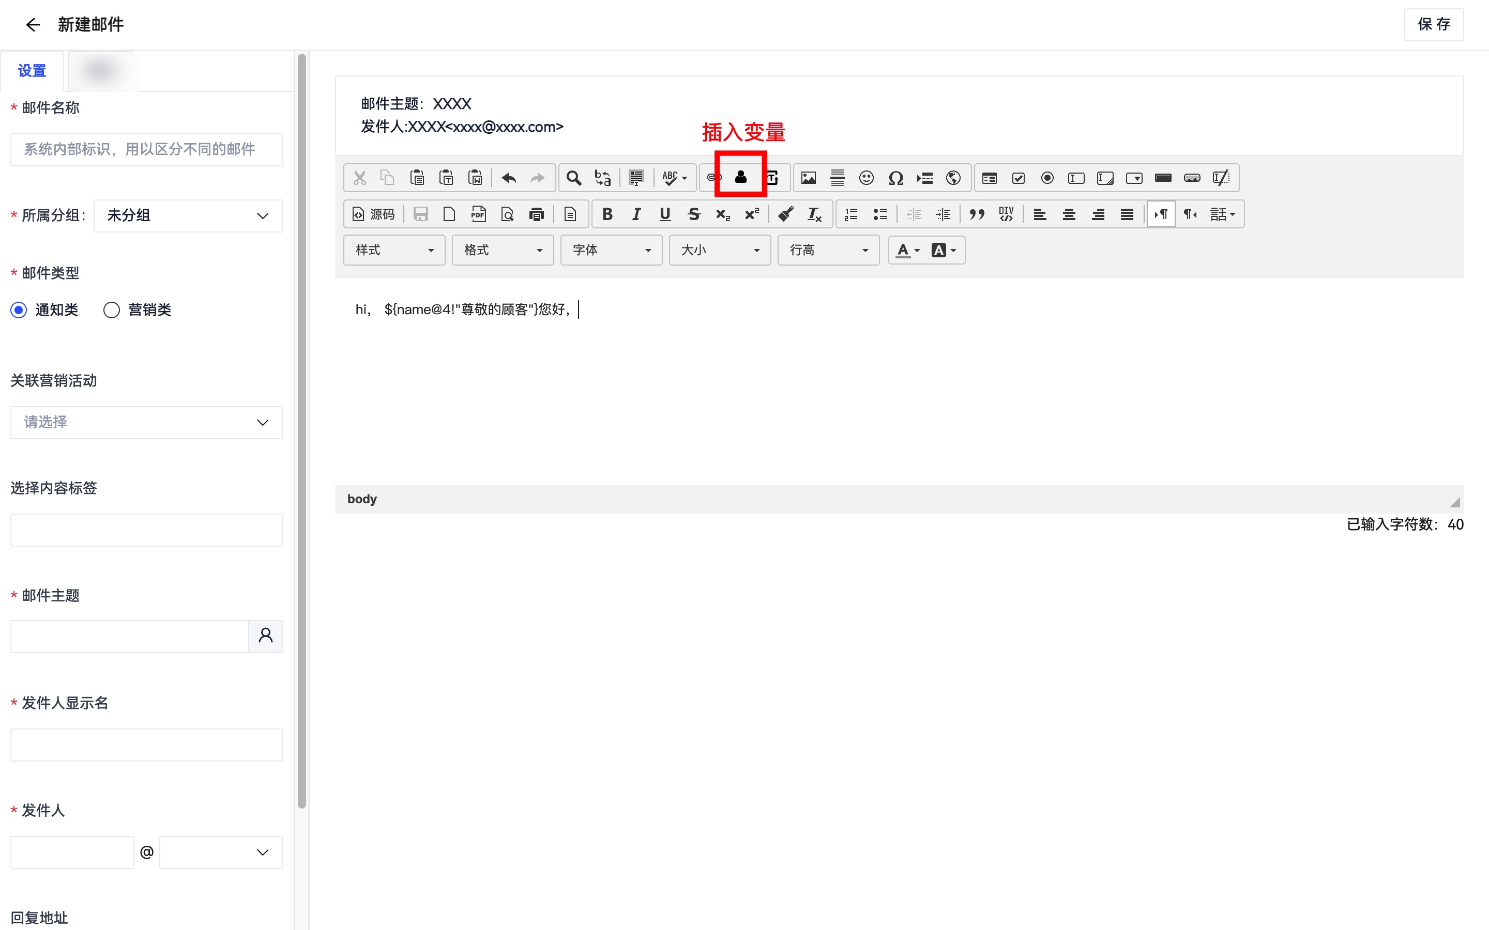The image size is (1489, 930).
Task: Select the 营销类 radio button
Action: point(111,310)
